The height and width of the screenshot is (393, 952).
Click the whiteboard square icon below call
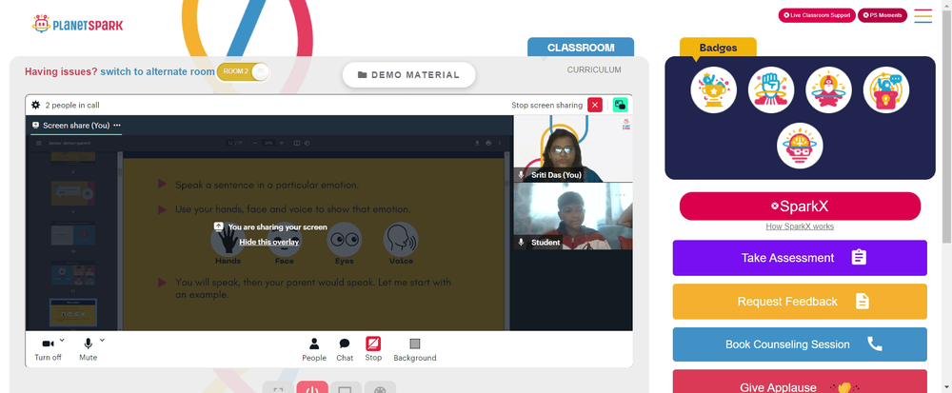pyautogui.click(x=346, y=388)
